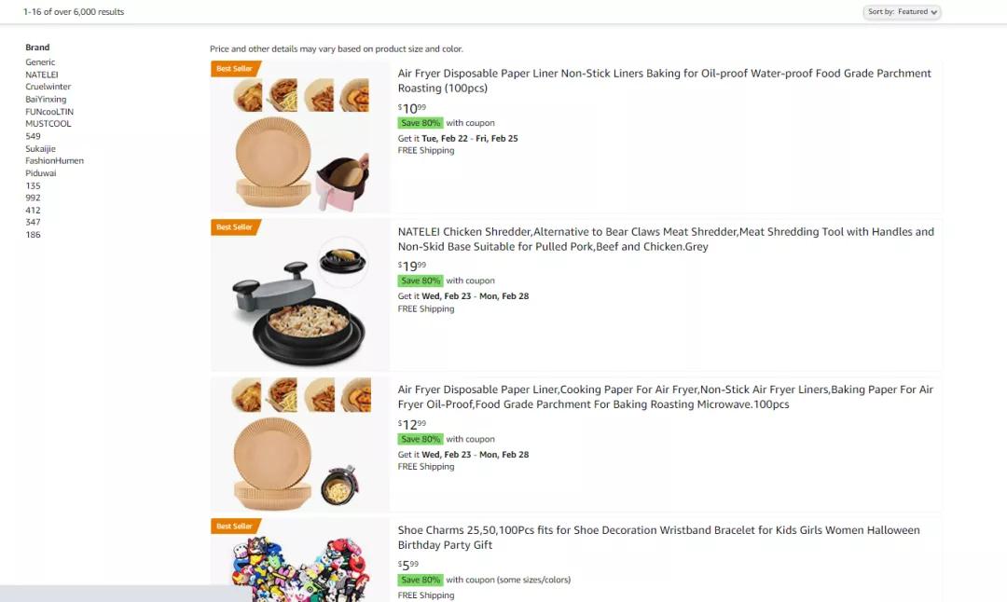This screenshot has width=1007, height=602.
Task: Open the 100pcs air fryer paper liner thumbnail
Action: coord(300,138)
